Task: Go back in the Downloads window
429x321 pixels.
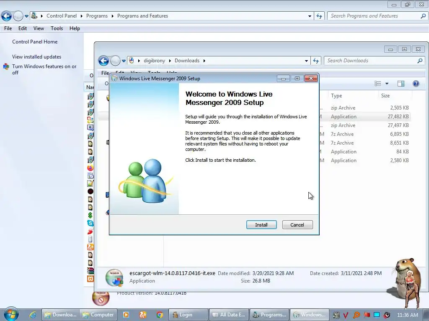Action: (104, 61)
